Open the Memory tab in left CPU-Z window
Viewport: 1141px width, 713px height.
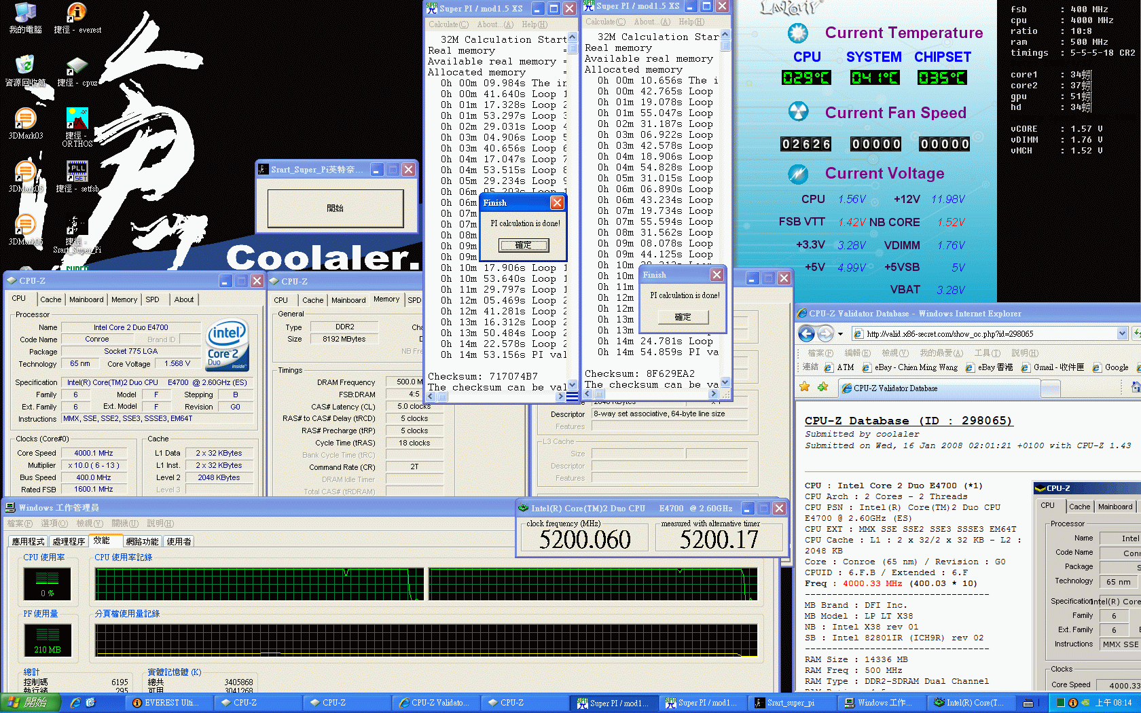pos(124,299)
